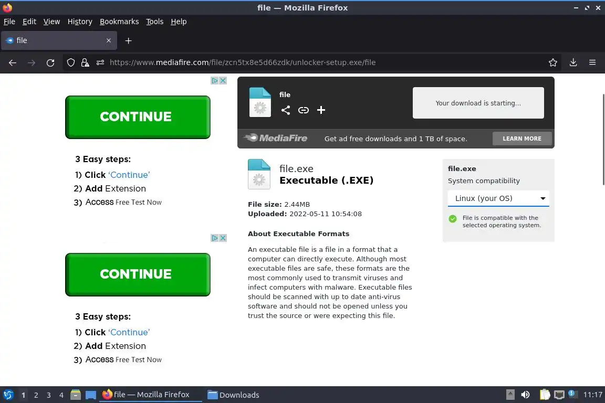Close the top ad with X icon
605x403 pixels.
(x=223, y=81)
